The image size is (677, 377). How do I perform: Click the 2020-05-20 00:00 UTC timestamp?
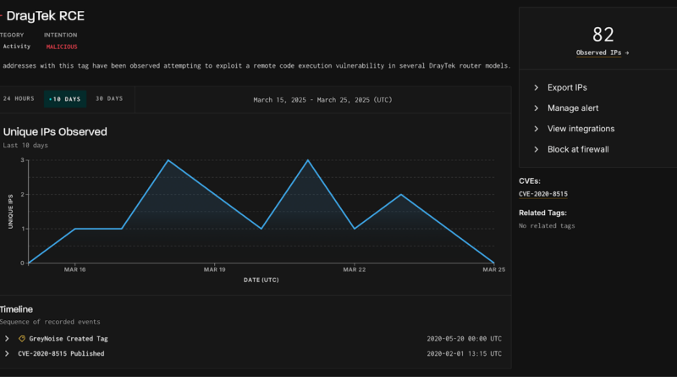(x=464, y=339)
